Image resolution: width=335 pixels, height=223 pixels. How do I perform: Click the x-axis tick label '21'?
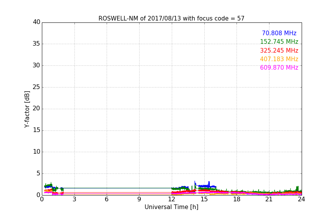click(269, 199)
